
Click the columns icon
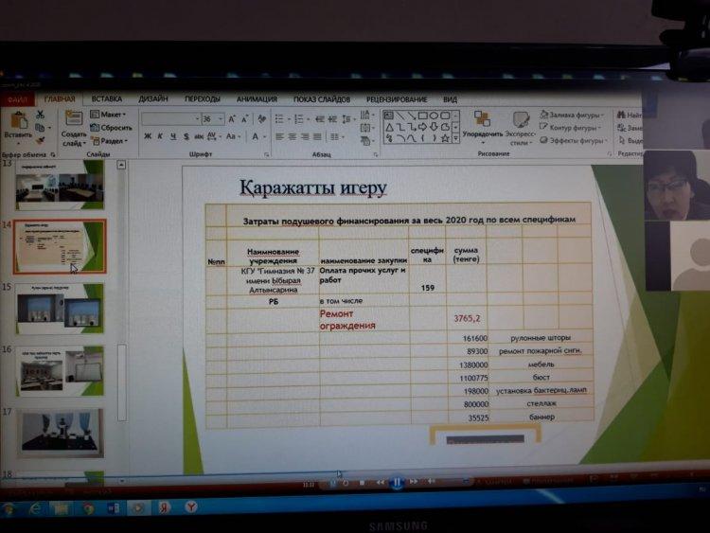pyautogui.click(x=336, y=136)
